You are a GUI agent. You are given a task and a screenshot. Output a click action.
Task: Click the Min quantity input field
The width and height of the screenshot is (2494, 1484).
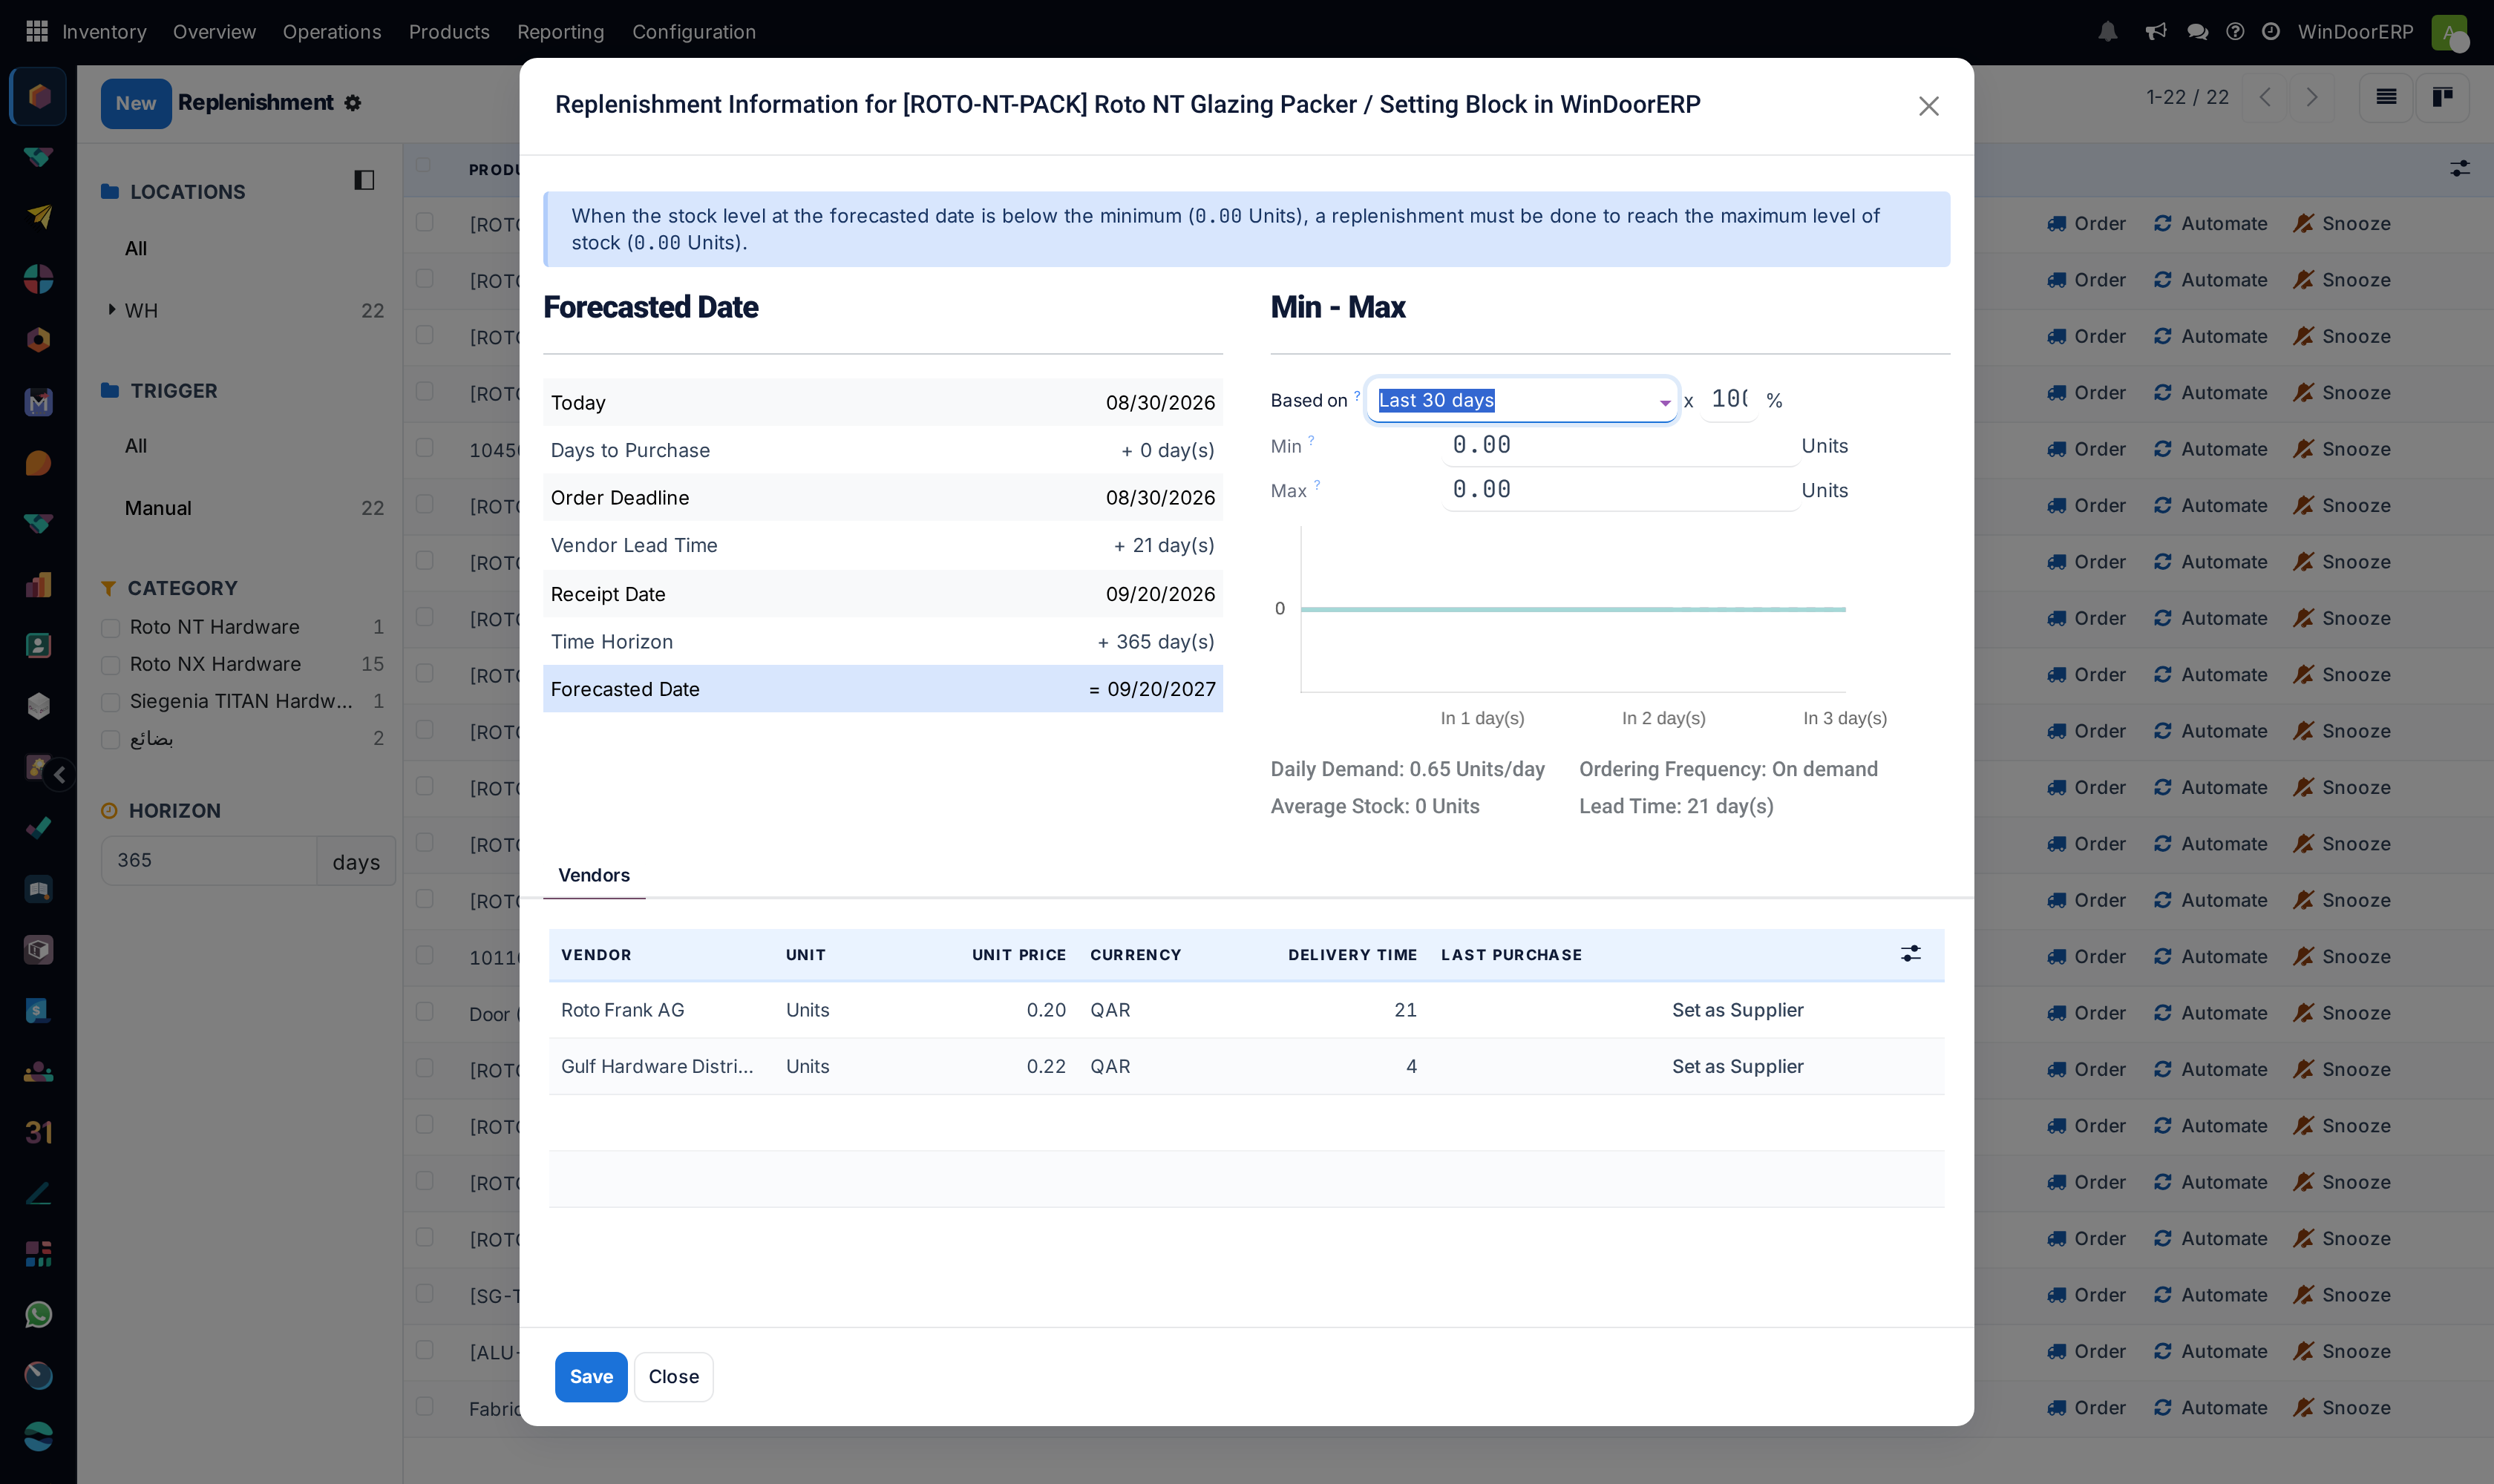1620,445
